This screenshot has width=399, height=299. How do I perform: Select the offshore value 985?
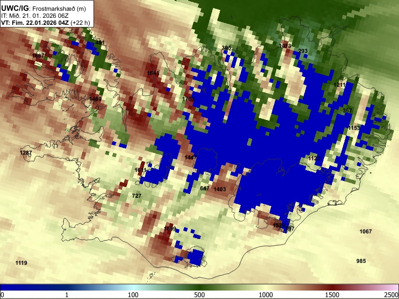click(361, 261)
